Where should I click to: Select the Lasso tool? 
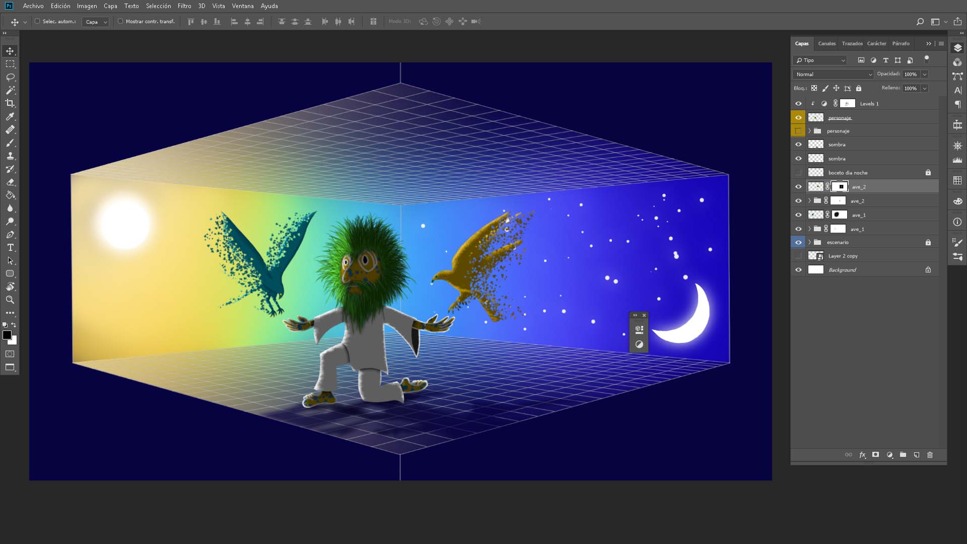10,77
